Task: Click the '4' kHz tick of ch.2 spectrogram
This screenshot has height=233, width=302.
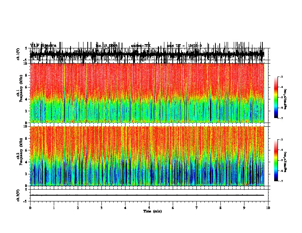Action: pos(27,162)
